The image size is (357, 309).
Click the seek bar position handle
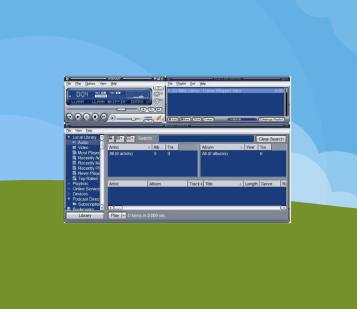coord(121,110)
